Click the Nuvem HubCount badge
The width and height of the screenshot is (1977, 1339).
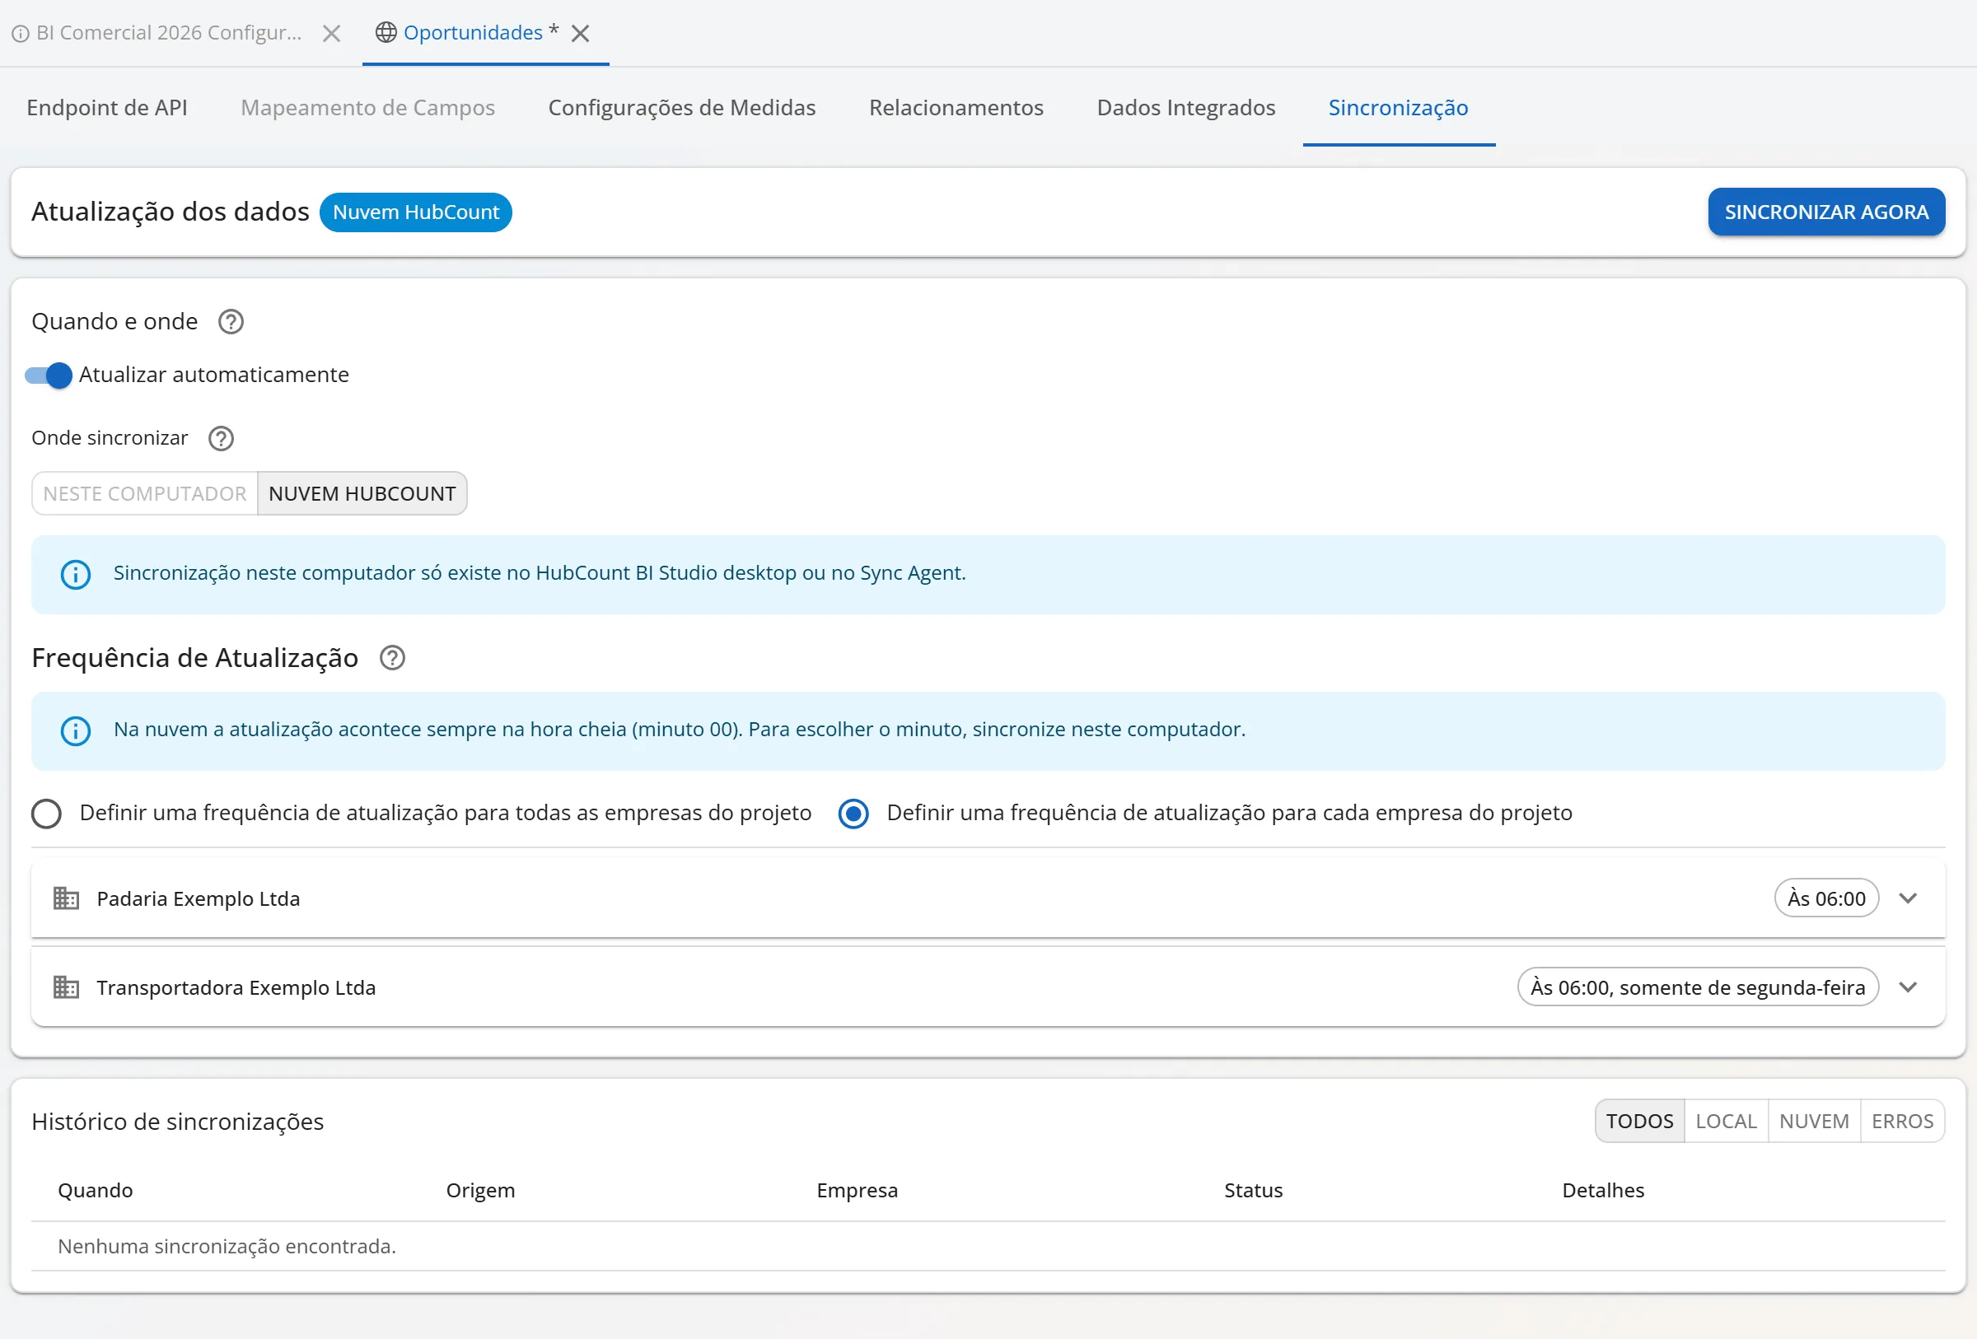pyautogui.click(x=416, y=212)
